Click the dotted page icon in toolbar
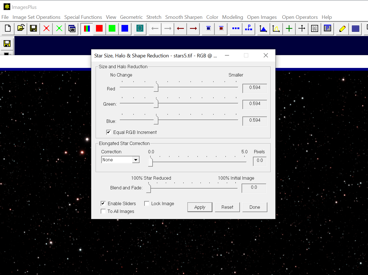Screen dimensions: 368x275 click(314, 28)
